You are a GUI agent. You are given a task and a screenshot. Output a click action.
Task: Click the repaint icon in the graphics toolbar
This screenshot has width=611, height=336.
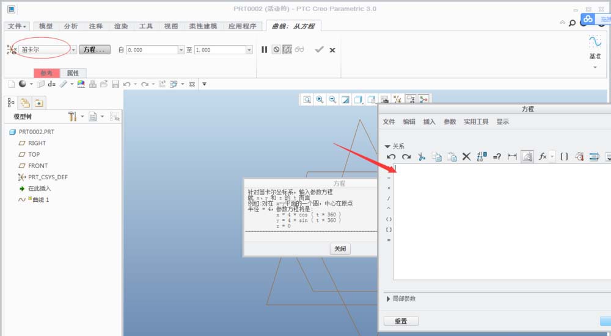pos(345,99)
